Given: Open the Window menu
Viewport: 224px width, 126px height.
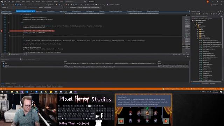Looking at the screenshot, I should (x=56, y=2).
